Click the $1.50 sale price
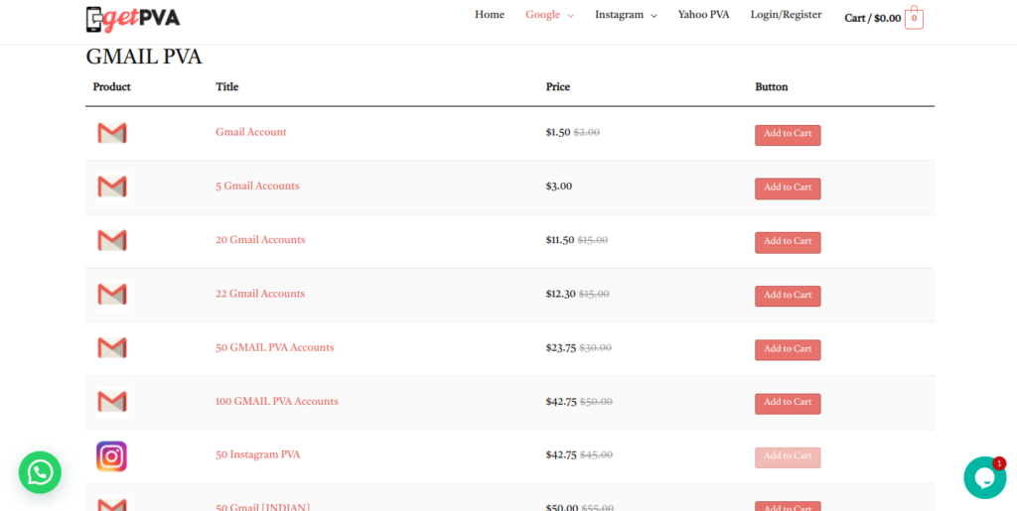Viewport: 1017px width, 511px height. (x=558, y=132)
